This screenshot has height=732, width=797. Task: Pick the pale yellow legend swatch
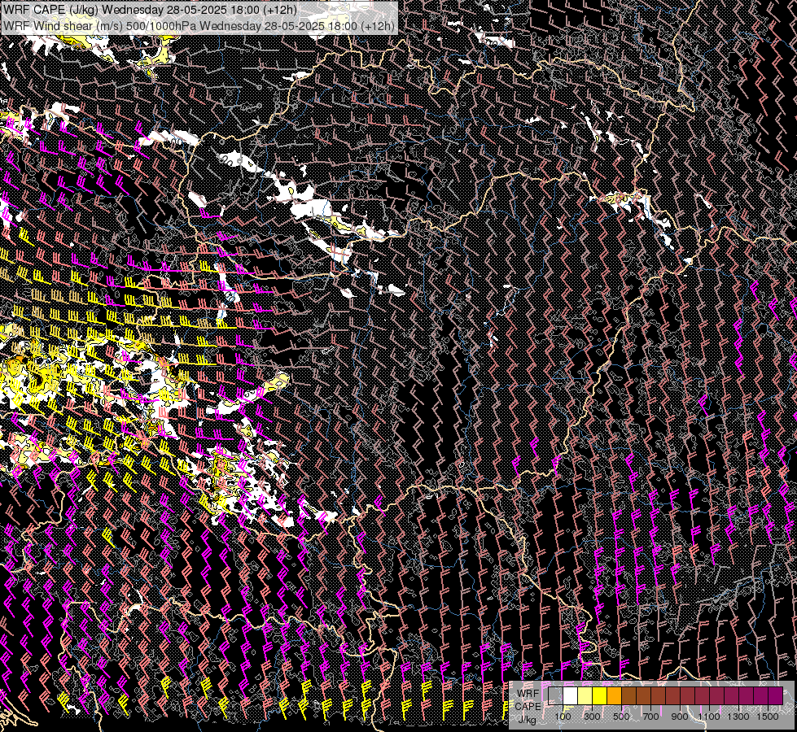click(x=585, y=695)
